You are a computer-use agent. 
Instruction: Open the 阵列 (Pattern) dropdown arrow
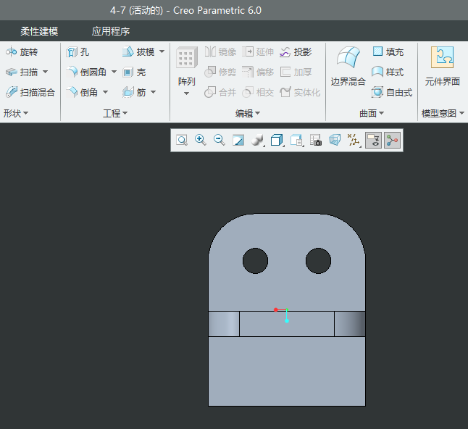(186, 93)
